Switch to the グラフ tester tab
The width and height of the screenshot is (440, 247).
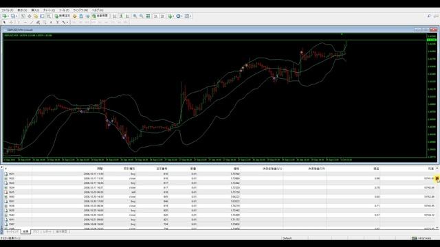36,232
